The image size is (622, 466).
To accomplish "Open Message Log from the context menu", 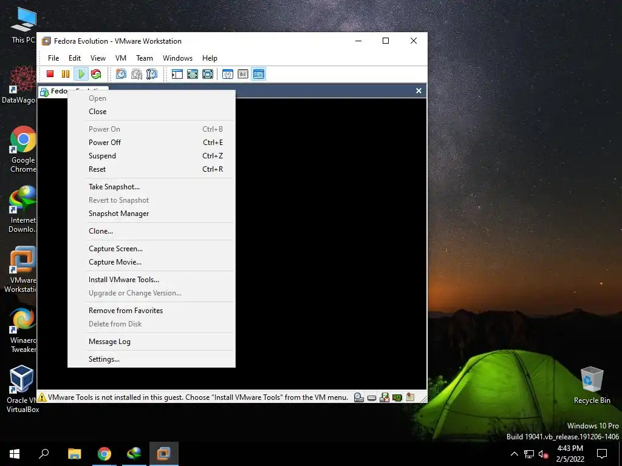I will [x=151, y=341].
